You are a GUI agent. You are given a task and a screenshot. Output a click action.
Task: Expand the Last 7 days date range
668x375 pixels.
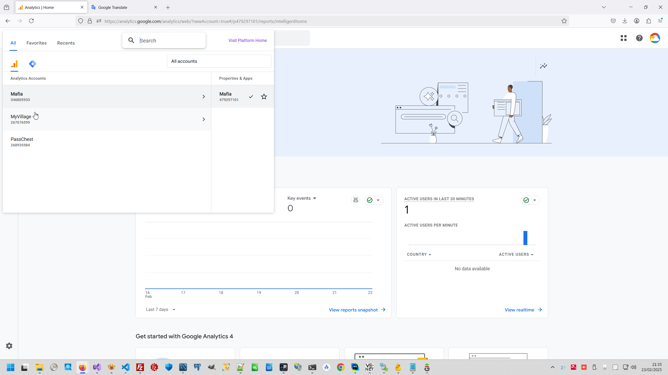[x=160, y=309]
